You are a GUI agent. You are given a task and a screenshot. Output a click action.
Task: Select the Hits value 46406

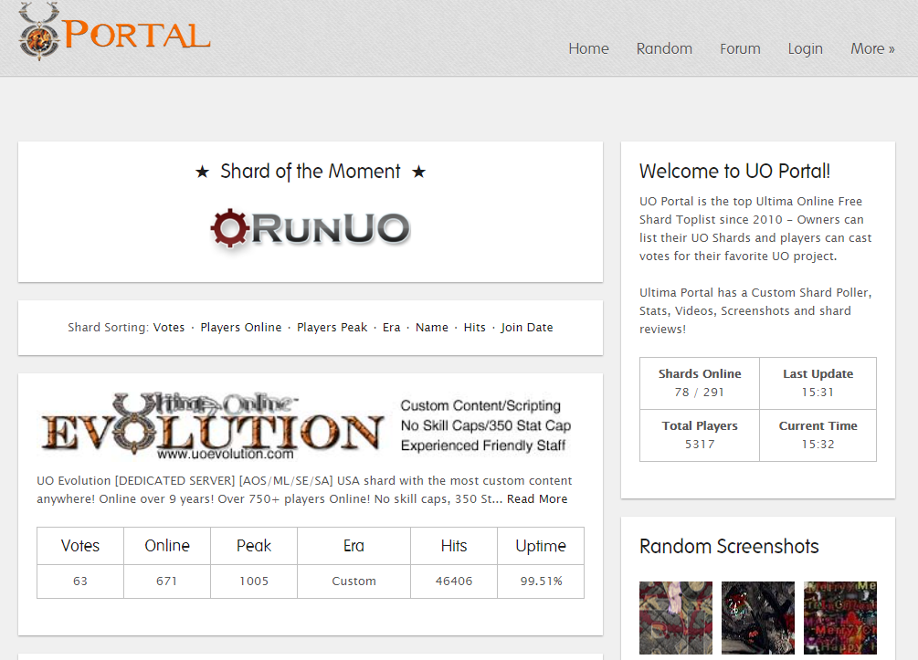click(x=454, y=581)
